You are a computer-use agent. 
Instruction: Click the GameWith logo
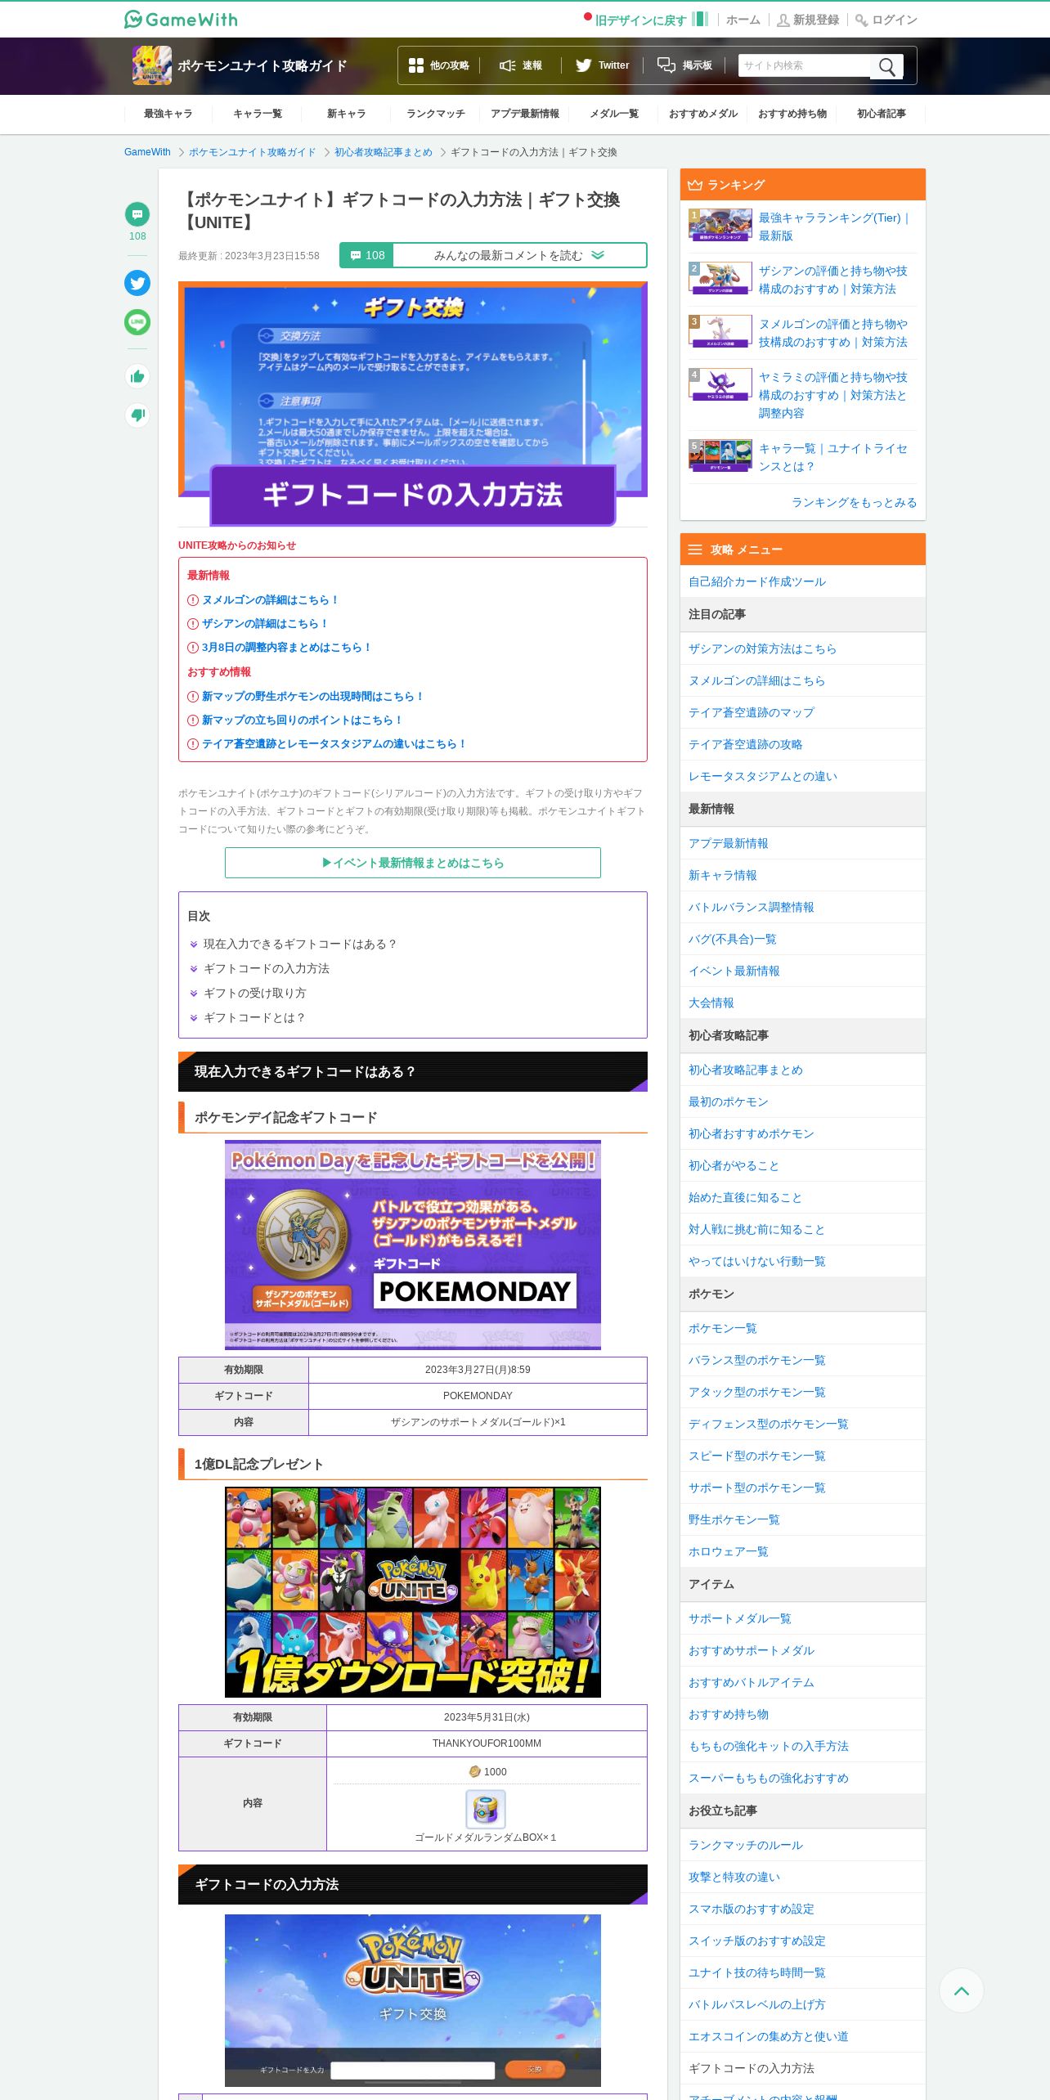[181, 19]
